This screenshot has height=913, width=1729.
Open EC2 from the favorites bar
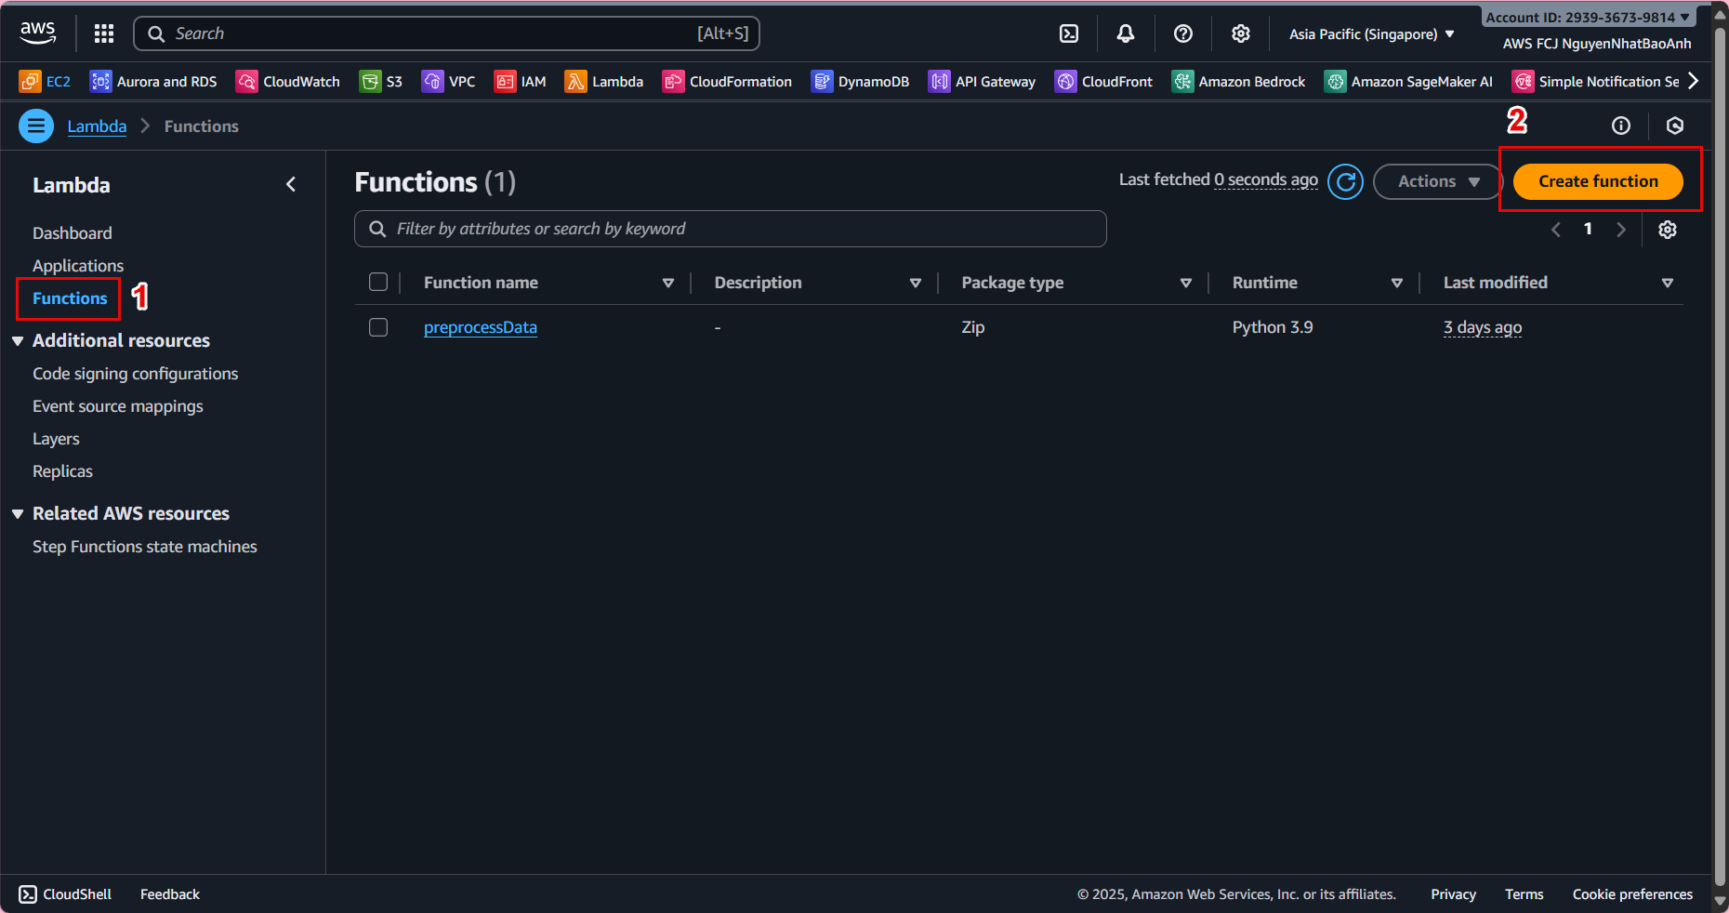tap(45, 82)
